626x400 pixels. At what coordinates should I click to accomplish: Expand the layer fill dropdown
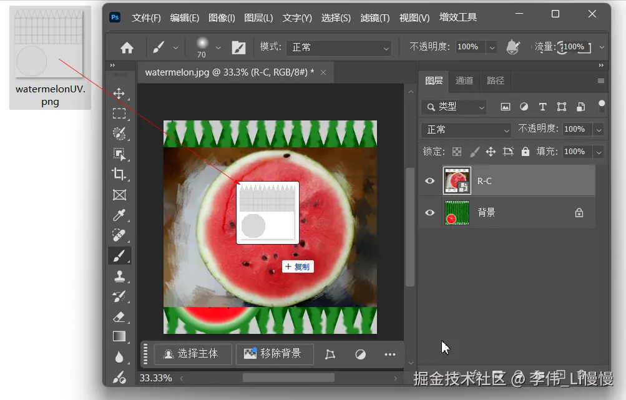click(x=599, y=152)
